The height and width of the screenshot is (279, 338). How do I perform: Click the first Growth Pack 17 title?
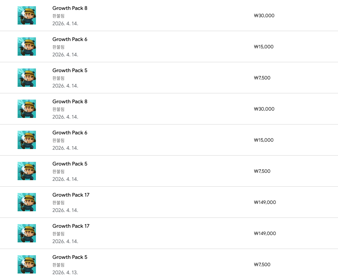pyautogui.click(x=71, y=195)
